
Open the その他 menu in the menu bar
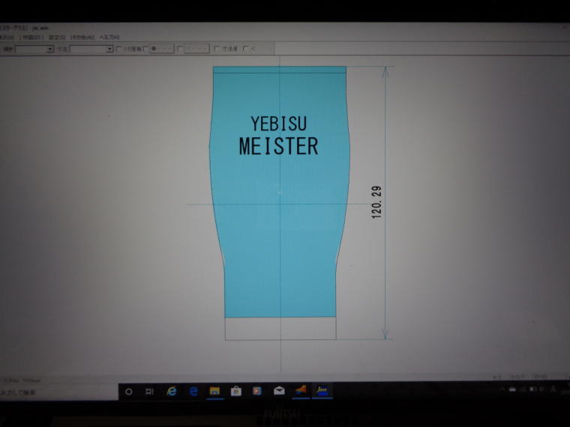tap(82, 37)
